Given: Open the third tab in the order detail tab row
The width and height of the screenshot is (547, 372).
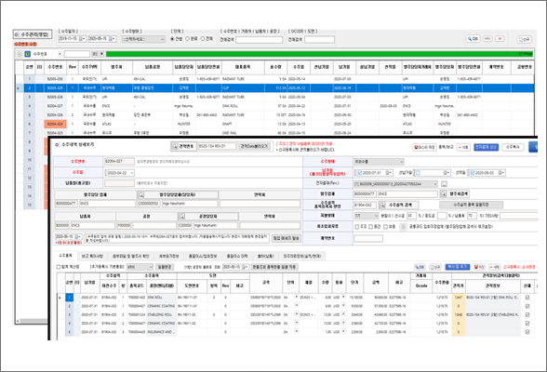Looking at the screenshot, I should click(x=131, y=256).
